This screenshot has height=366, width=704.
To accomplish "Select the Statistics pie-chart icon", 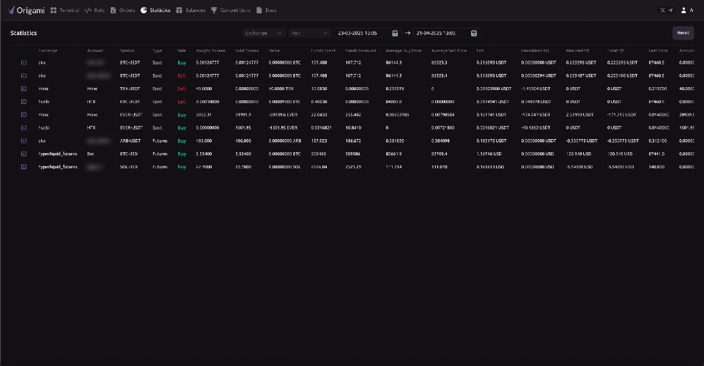I will 144,10.
